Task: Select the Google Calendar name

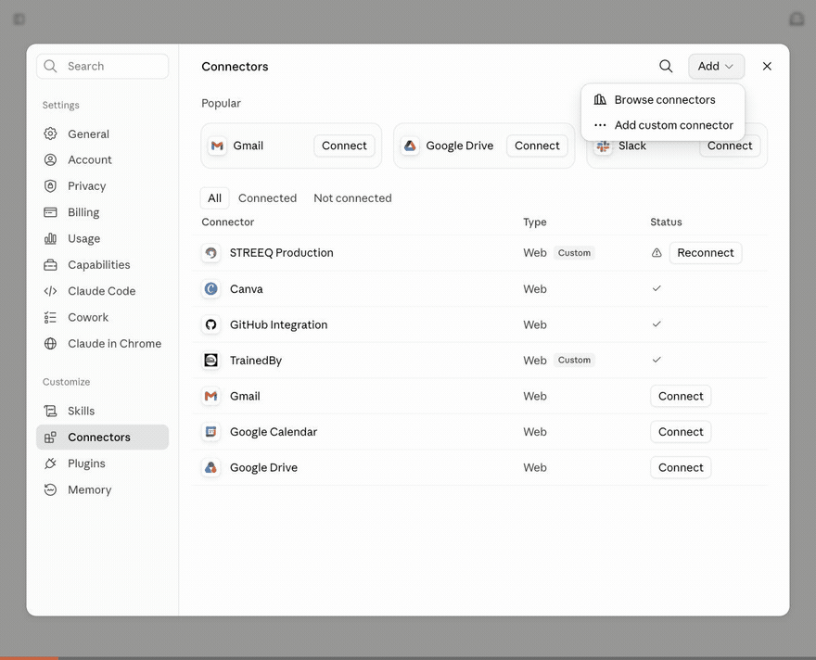Action: click(274, 432)
